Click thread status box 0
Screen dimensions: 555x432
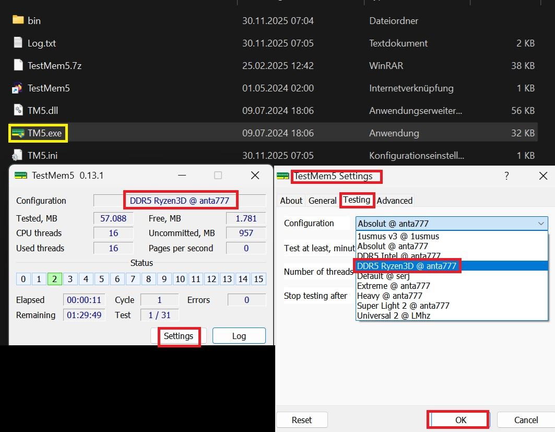pyautogui.click(x=23, y=279)
